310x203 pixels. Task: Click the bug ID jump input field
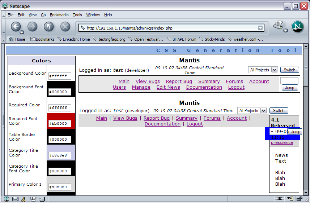click(x=289, y=80)
